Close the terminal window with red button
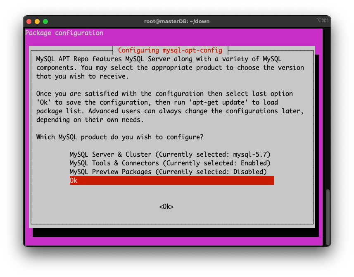This screenshot has width=354, height=277. 29,21
